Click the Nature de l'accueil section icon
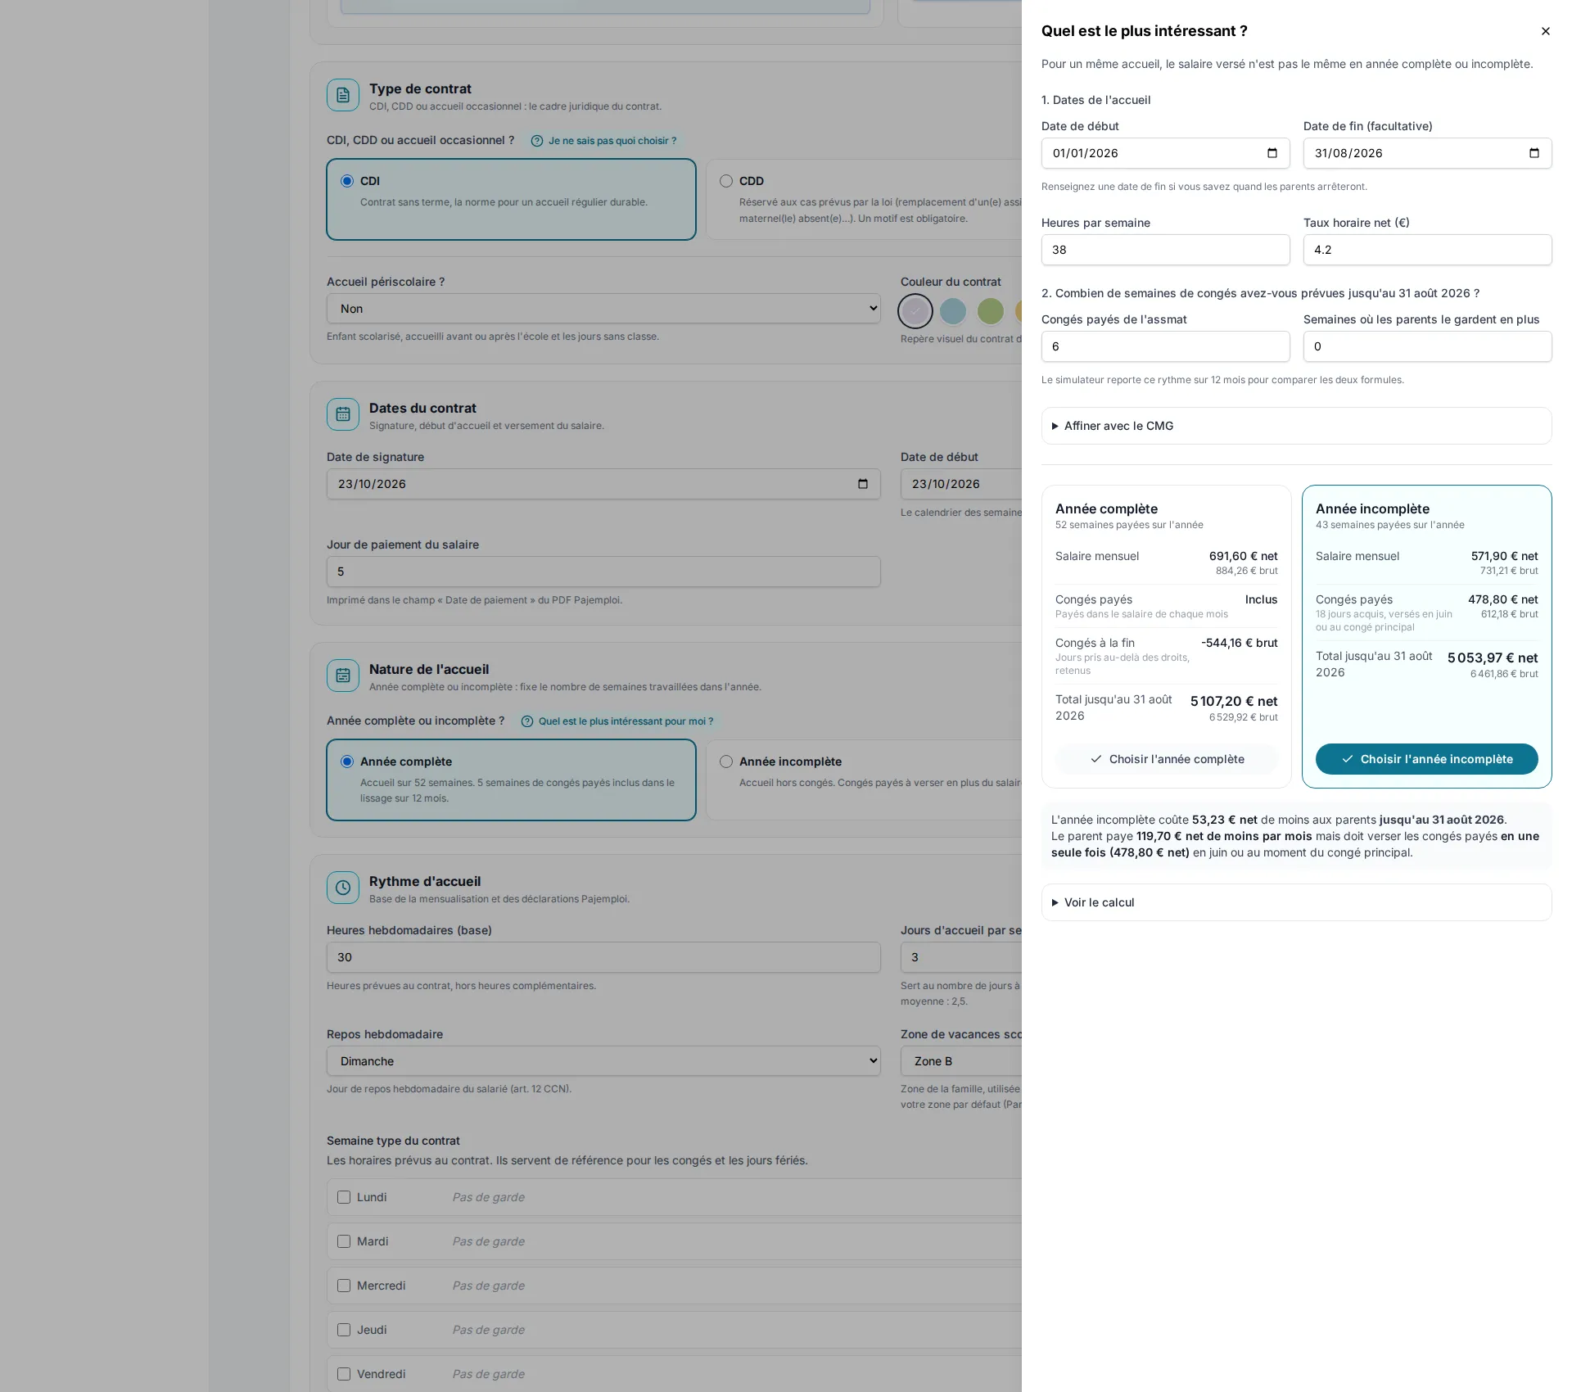This screenshot has height=1392, width=1572. click(343, 676)
